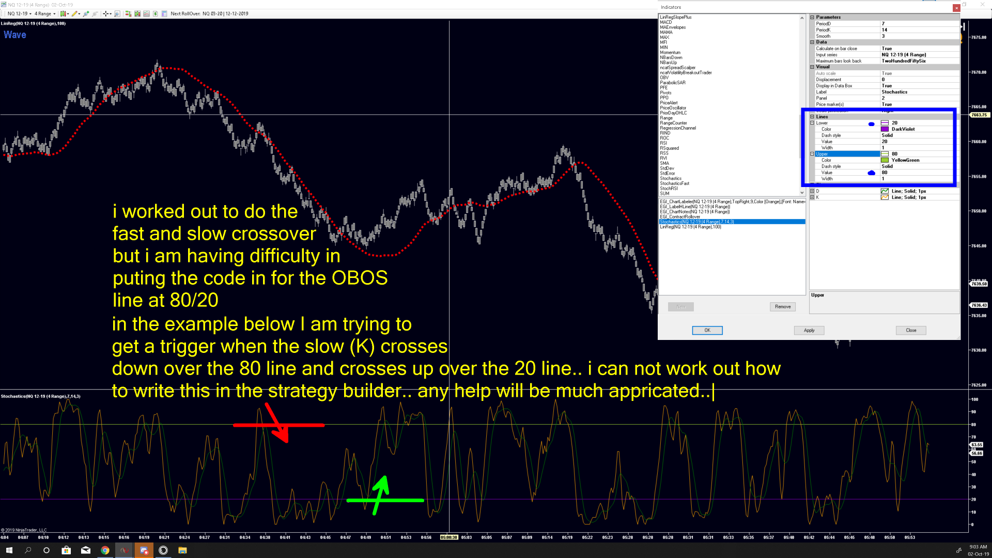Select LinReg in the configured indicators list

(690, 227)
